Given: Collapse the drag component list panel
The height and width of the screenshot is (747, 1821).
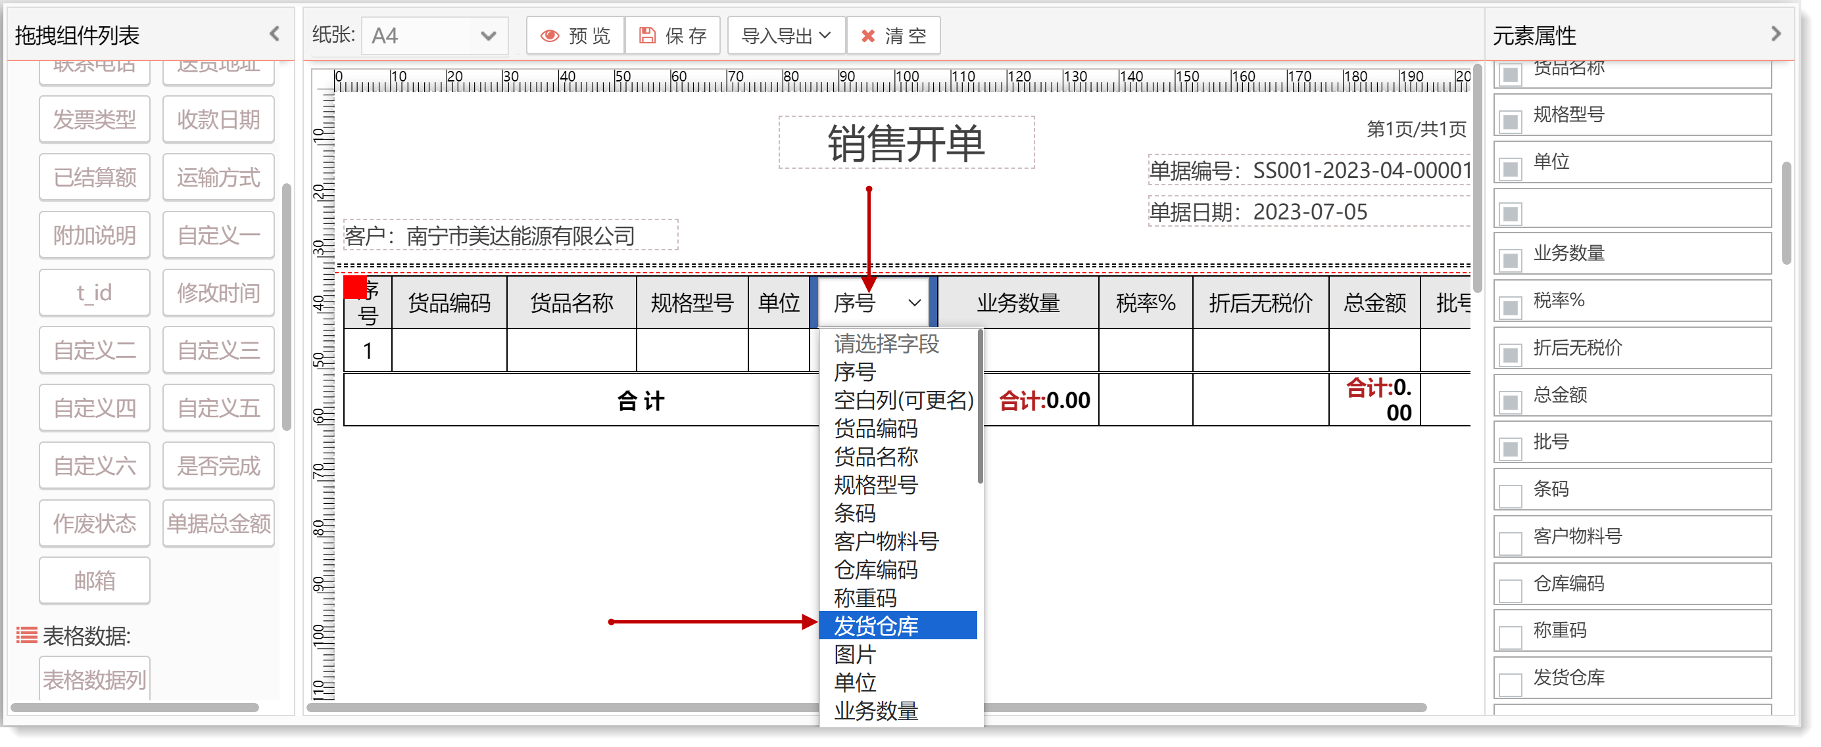Looking at the screenshot, I should 275,34.
